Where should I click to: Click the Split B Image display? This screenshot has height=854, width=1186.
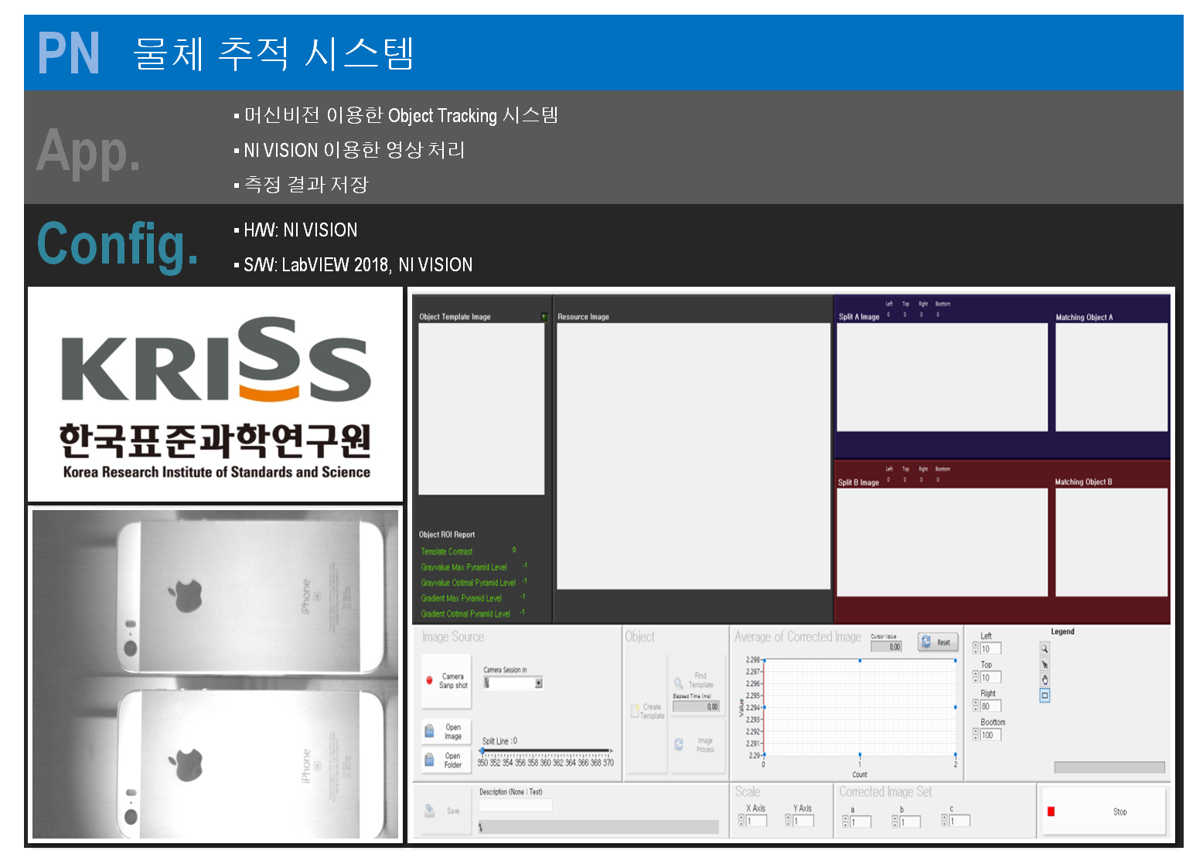(942, 543)
